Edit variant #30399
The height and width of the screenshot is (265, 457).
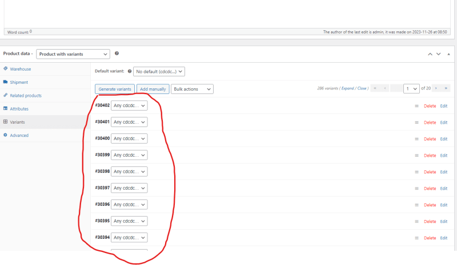coord(444,156)
